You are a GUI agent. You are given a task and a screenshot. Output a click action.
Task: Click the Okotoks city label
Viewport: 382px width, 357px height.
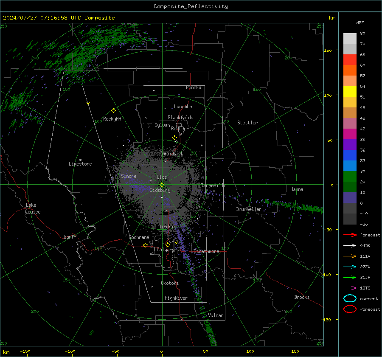[170, 283]
